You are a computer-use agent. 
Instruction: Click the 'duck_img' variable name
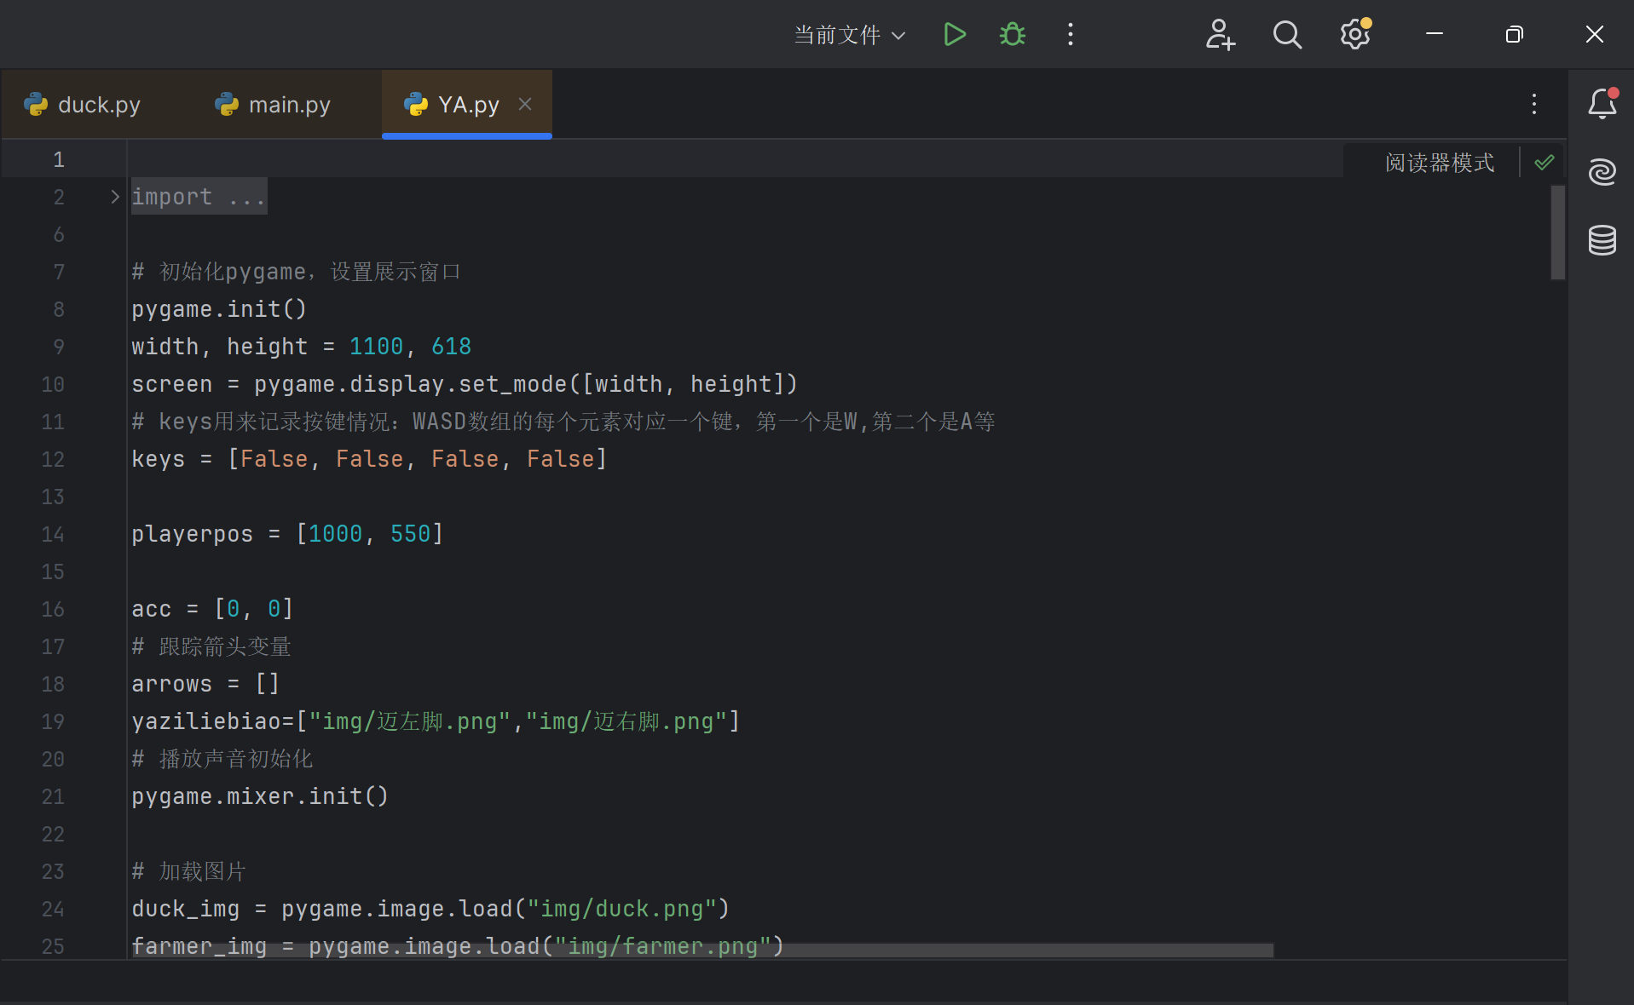pos(185,909)
